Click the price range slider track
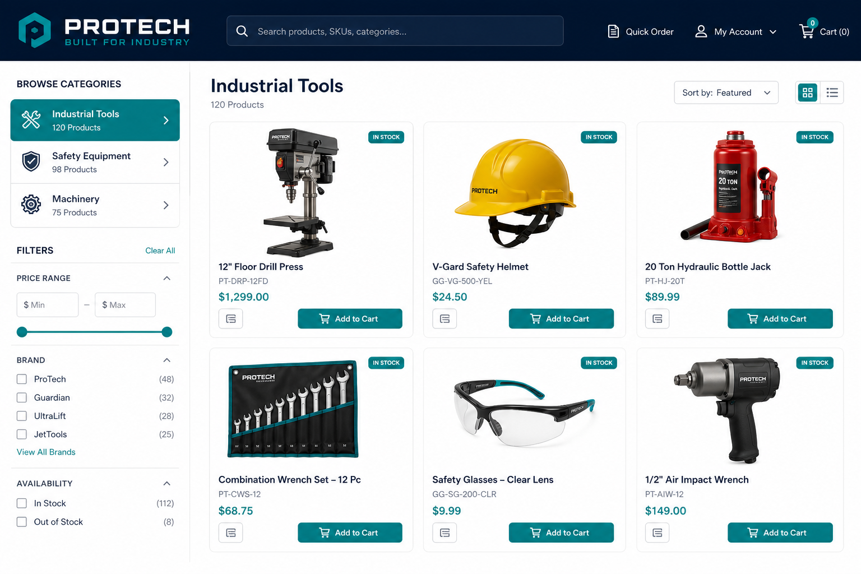Image resolution: width=861 pixels, height=574 pixels. pos(94,332)
